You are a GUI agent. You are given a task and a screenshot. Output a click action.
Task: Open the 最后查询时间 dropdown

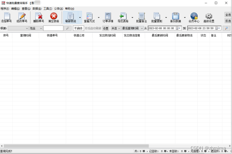pos(133,28)
